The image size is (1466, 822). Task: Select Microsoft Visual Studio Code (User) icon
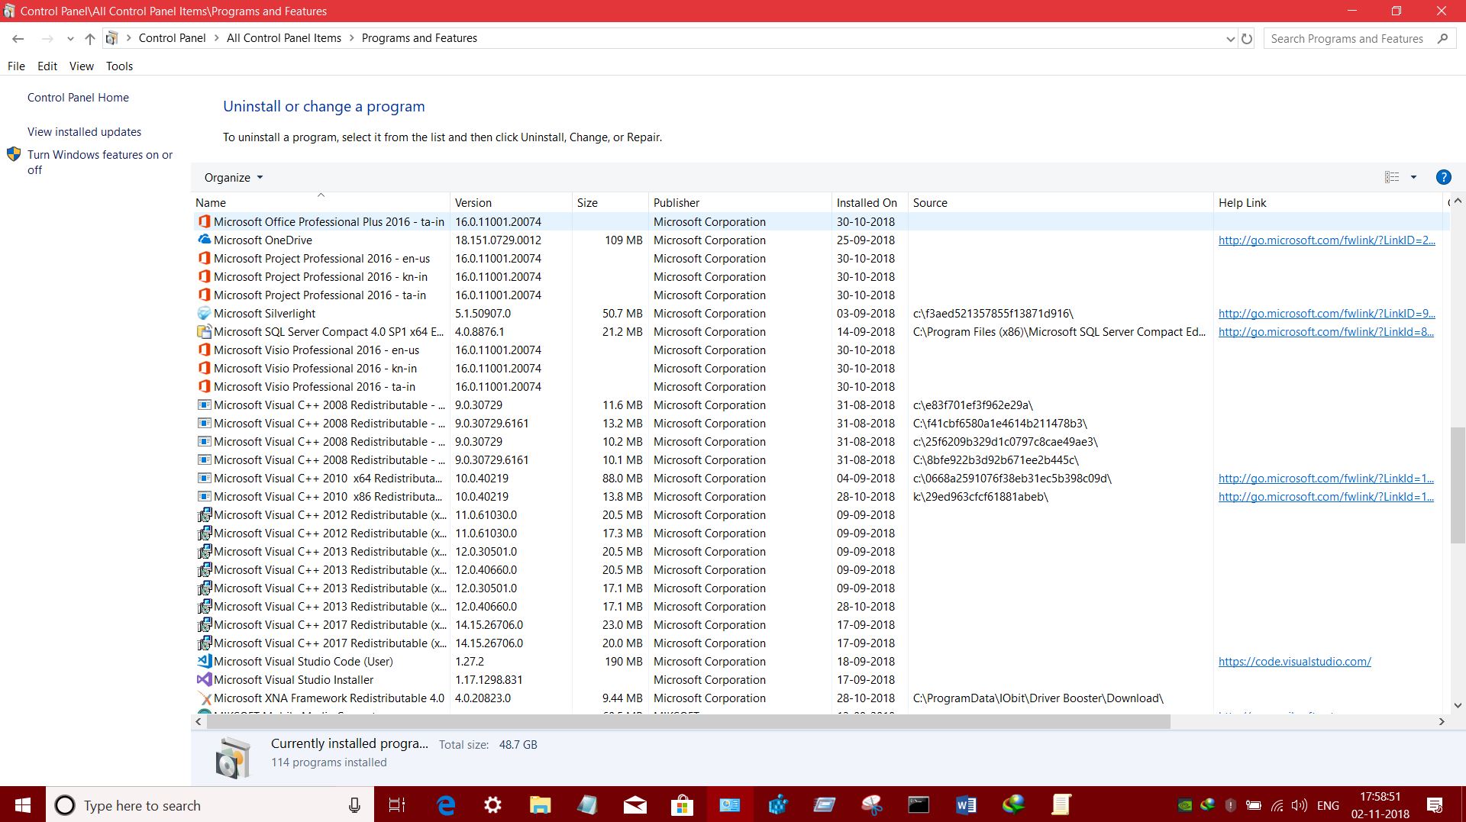pos(204,661)
